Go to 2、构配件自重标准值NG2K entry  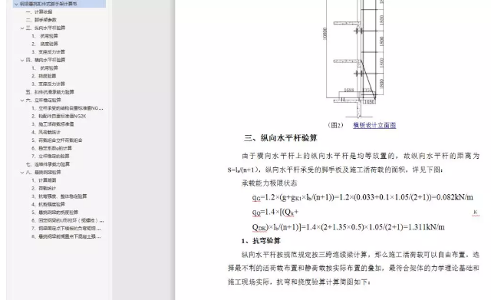coord(59,116)
